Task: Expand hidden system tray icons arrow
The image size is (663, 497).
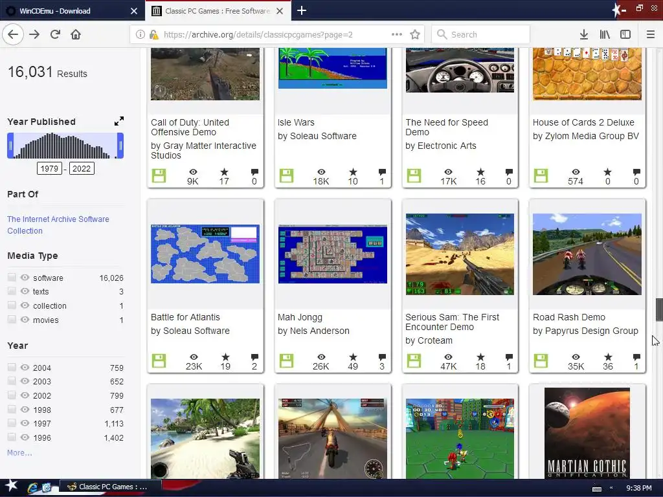Action: [611, 488]
